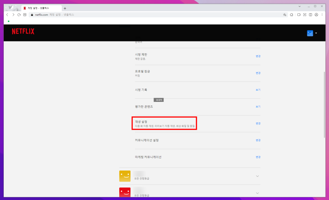Open the Netflix account menu caret
The image size is (329, 200).
click(x=316, y=33)
